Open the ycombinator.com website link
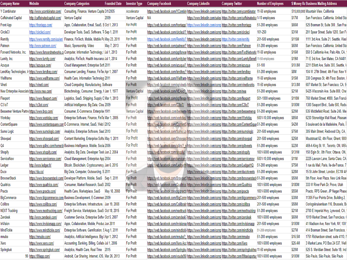This screenshot has height=260, width=347. point(45,11)
